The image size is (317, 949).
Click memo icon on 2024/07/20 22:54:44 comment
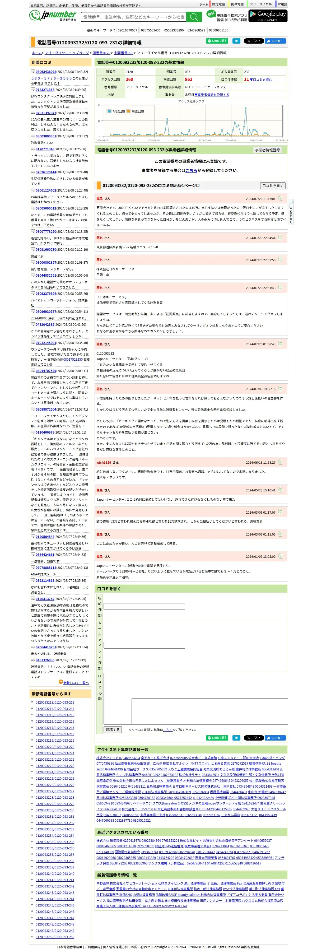(280, 238)
